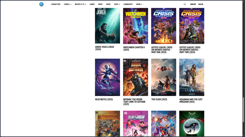Open the Watchmen Chapter II poster

tap(136, 26)
